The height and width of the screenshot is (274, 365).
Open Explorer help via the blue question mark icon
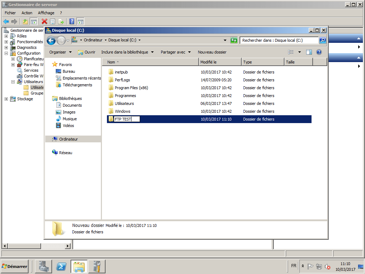click(319, 52)
